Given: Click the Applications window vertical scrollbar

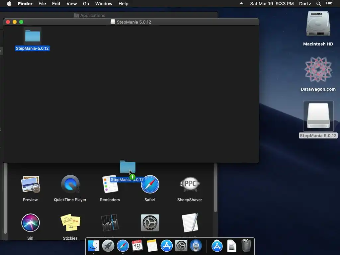Looking at the screenshot, I should click(x=215, y=188).
